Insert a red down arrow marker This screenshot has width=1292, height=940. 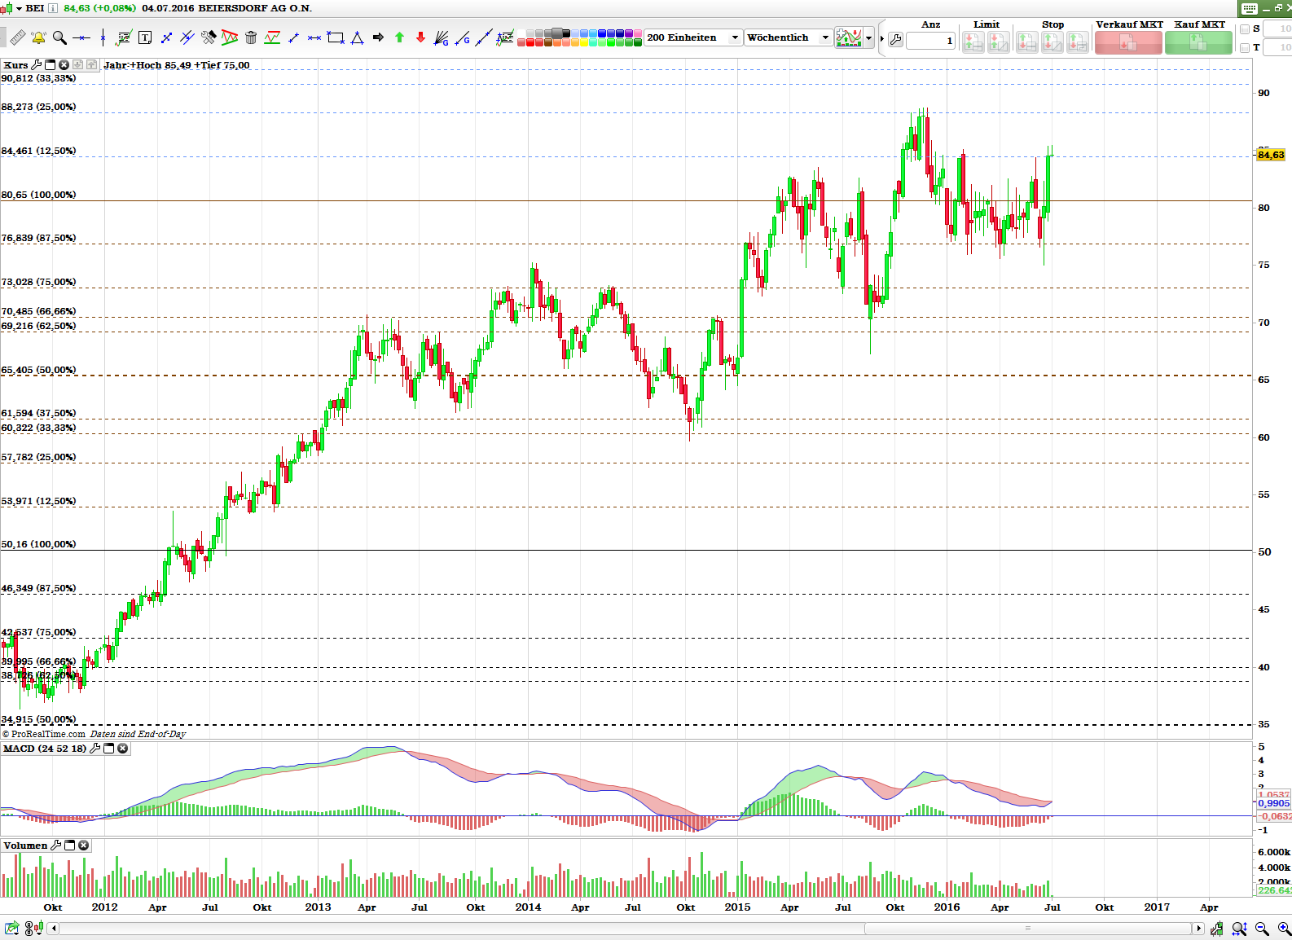[x=420, y=37]
